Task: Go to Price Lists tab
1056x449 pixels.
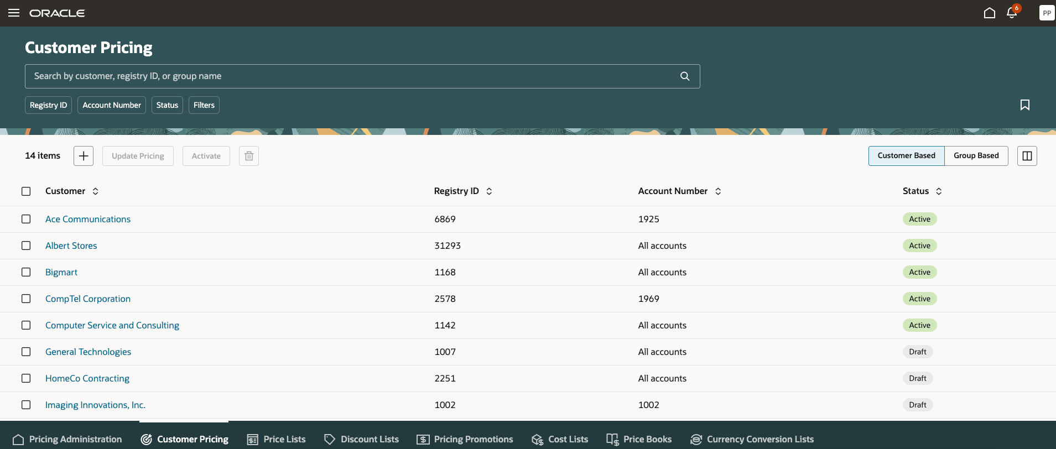Action: coord(276,439)
